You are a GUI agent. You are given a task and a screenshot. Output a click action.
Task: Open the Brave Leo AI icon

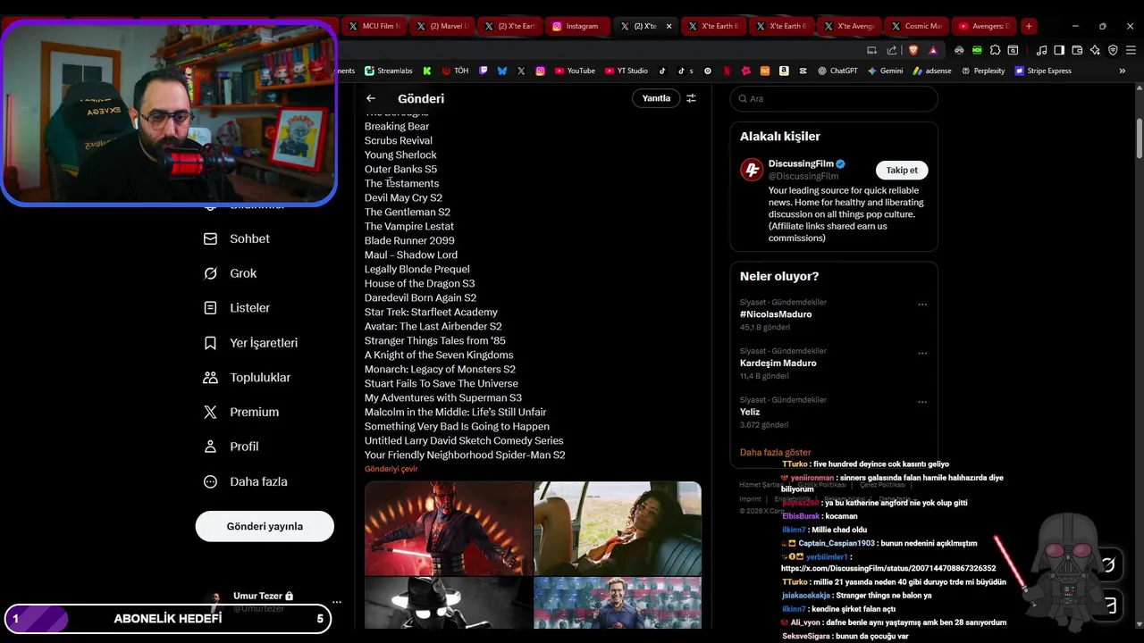pyautogui.click(x=1095, y=50)
